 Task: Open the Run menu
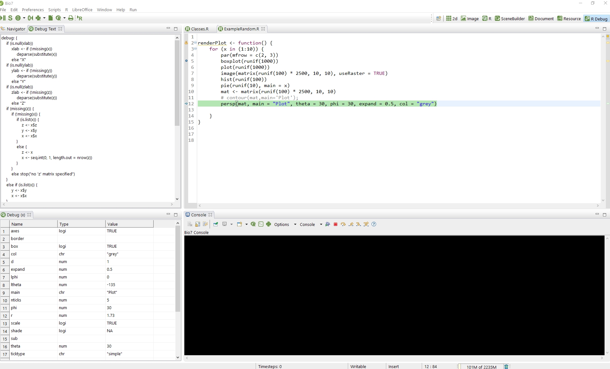pos(133,10)
